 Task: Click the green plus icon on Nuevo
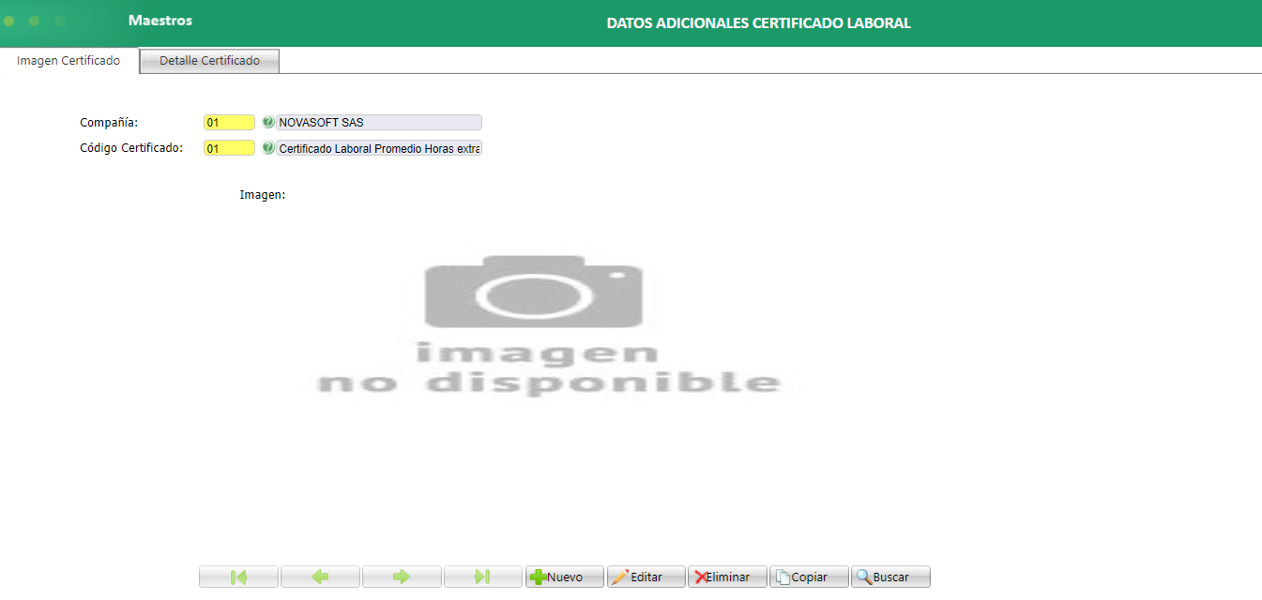point(539,576)
